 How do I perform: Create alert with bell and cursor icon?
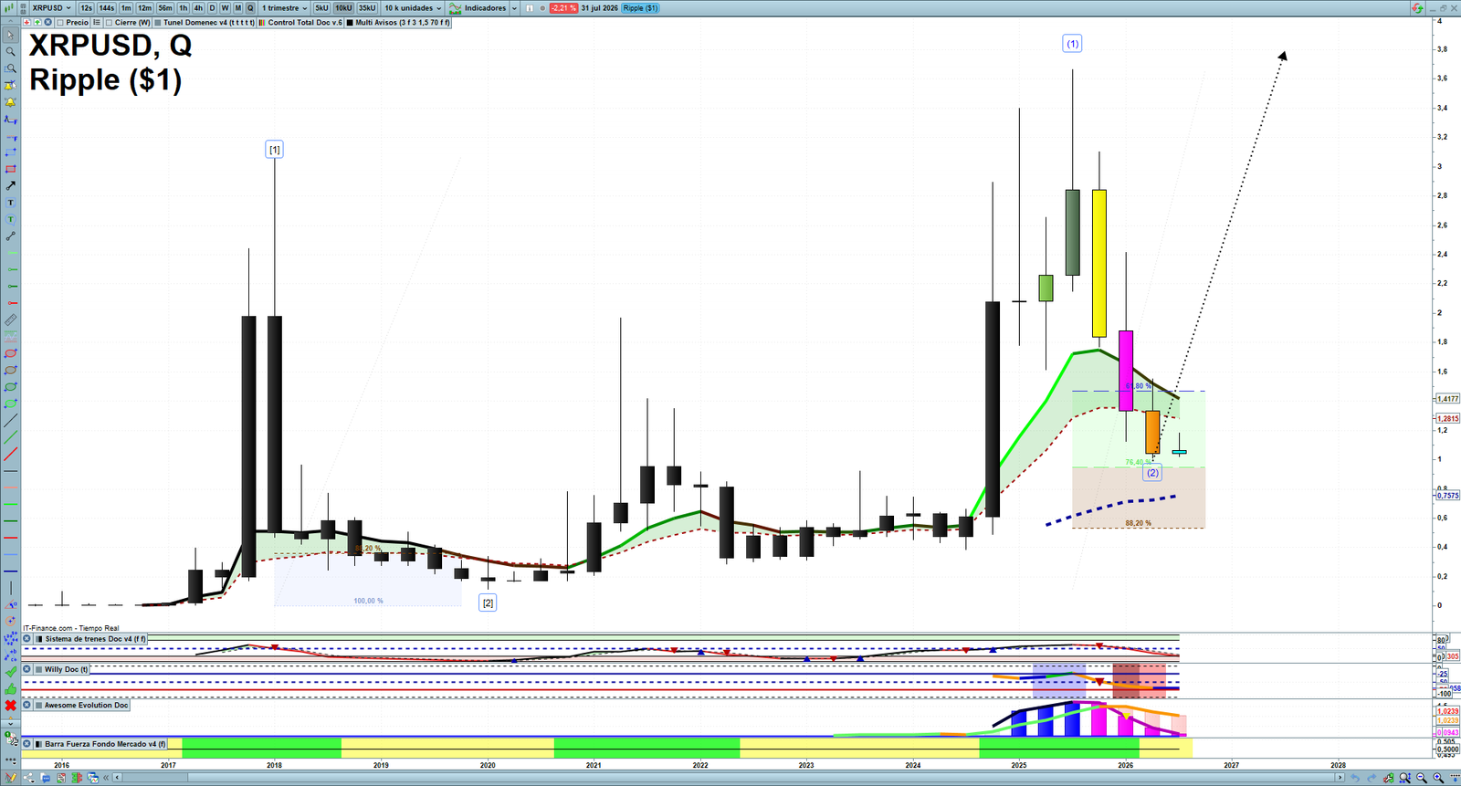click(x=10, y=85)
